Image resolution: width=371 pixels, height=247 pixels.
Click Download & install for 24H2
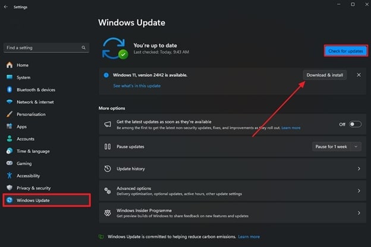point(325,75)
